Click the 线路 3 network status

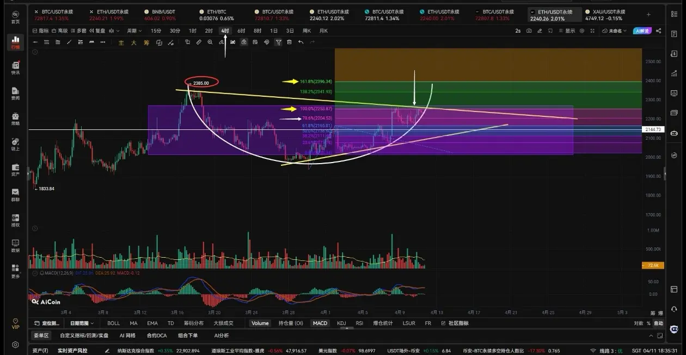tap(605, 351)
